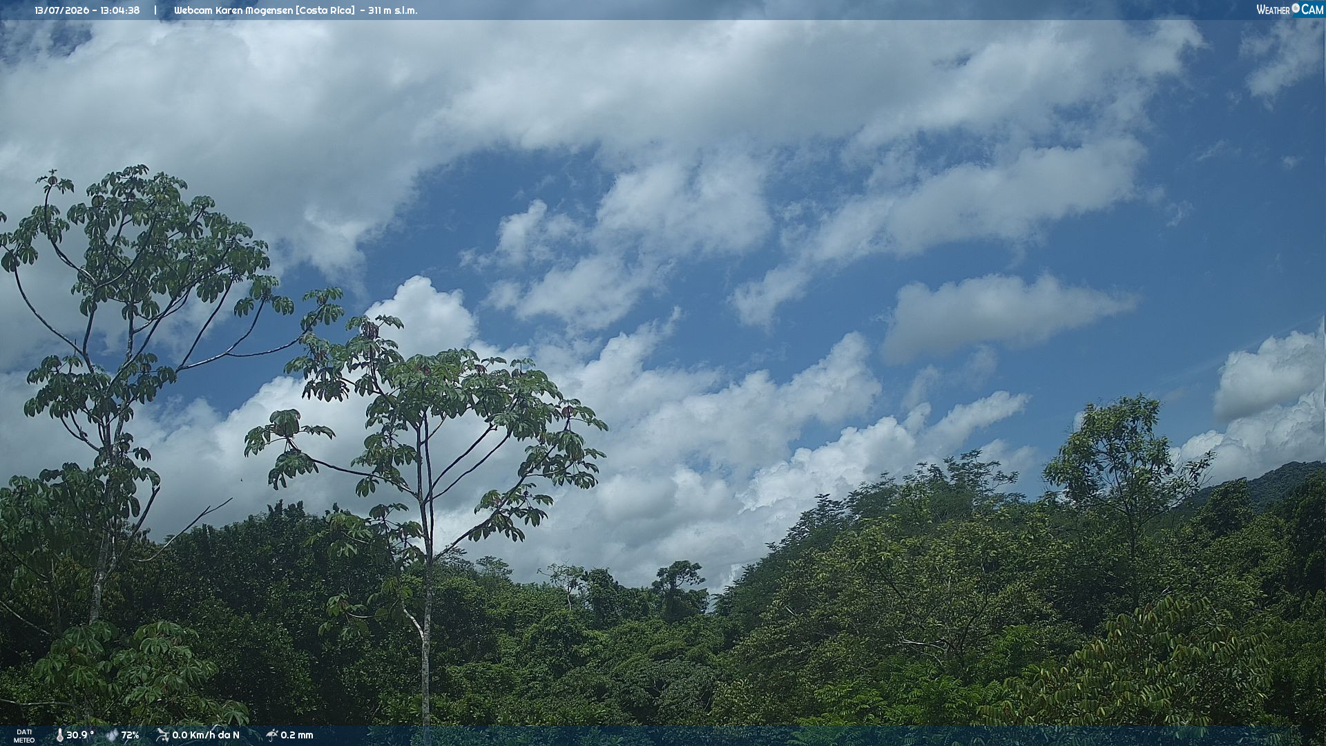1326x746 pixels.
Task: Click the wind reading 0.0 Km/h da N
Action: (x=206, y=736)
